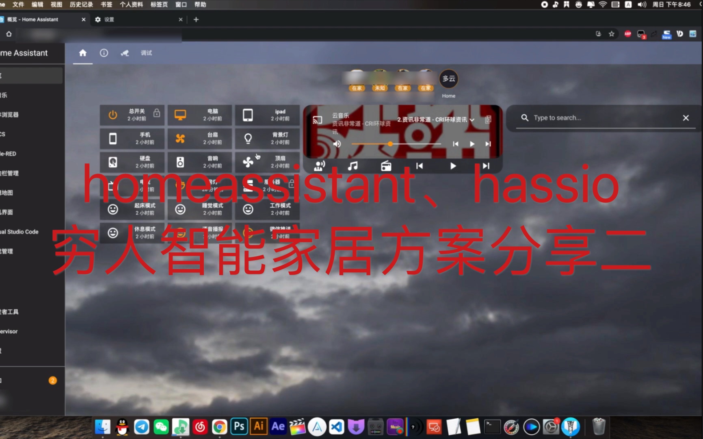Open the extension labeled New

[667, 34]
